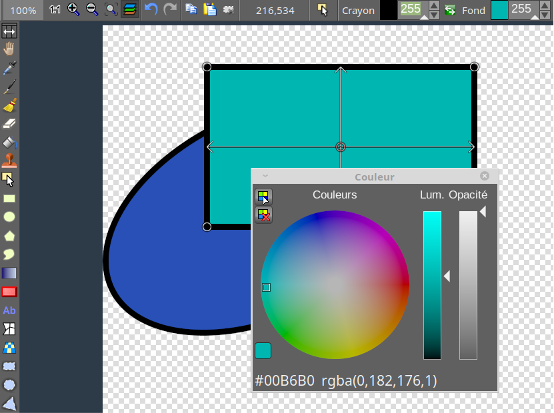This screenshot has height=413, width=554.
Task: Select the gradient tool
Action: coord(9,272)
